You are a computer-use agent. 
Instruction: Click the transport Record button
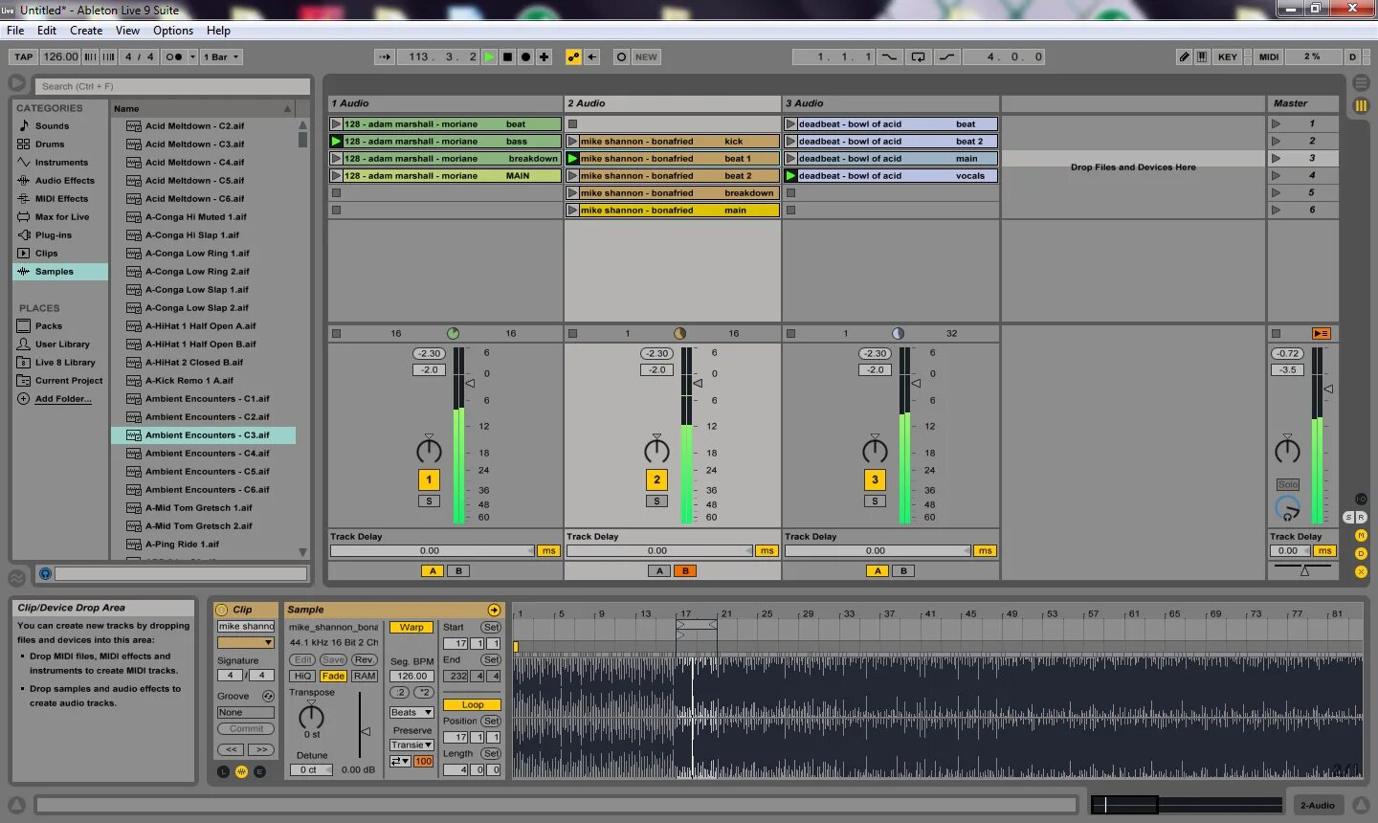tap(525, 56)
